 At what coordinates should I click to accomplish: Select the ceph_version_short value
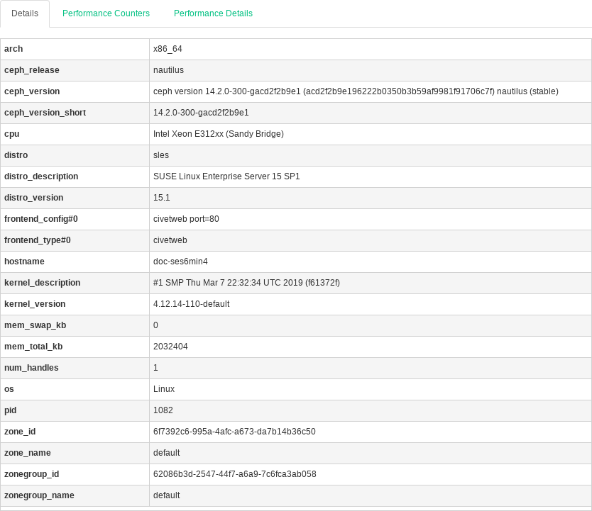coord(201,113)
